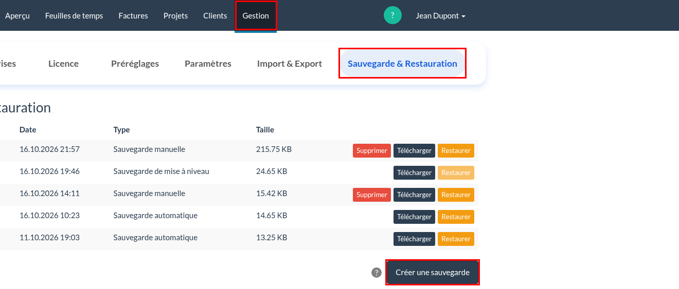679x289 pixels.
Task: Click the 215.75 KB size cell
Action: pos(274,149)
